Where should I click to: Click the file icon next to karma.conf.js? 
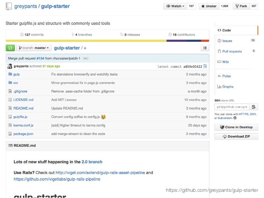10,125
